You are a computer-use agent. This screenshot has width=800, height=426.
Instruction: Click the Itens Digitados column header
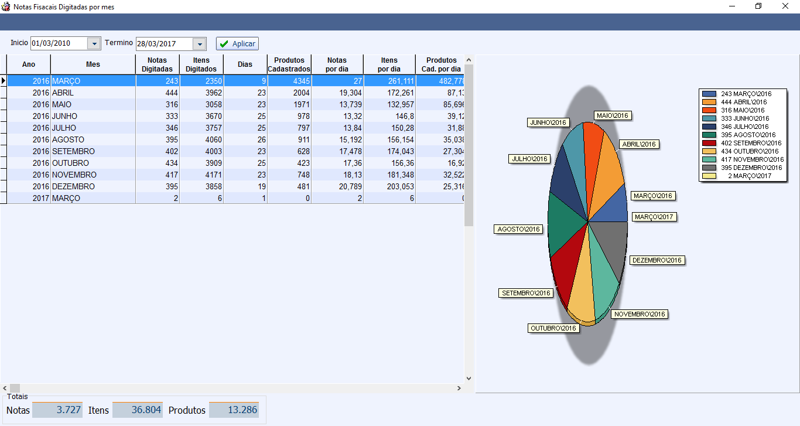pos(201,64)
